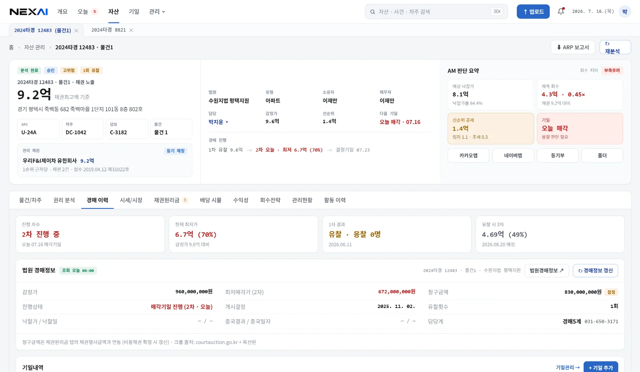The height and width of the screenshot is (372, 640).
Task: Click the 오늘 menu count badge
Action: 95,12
